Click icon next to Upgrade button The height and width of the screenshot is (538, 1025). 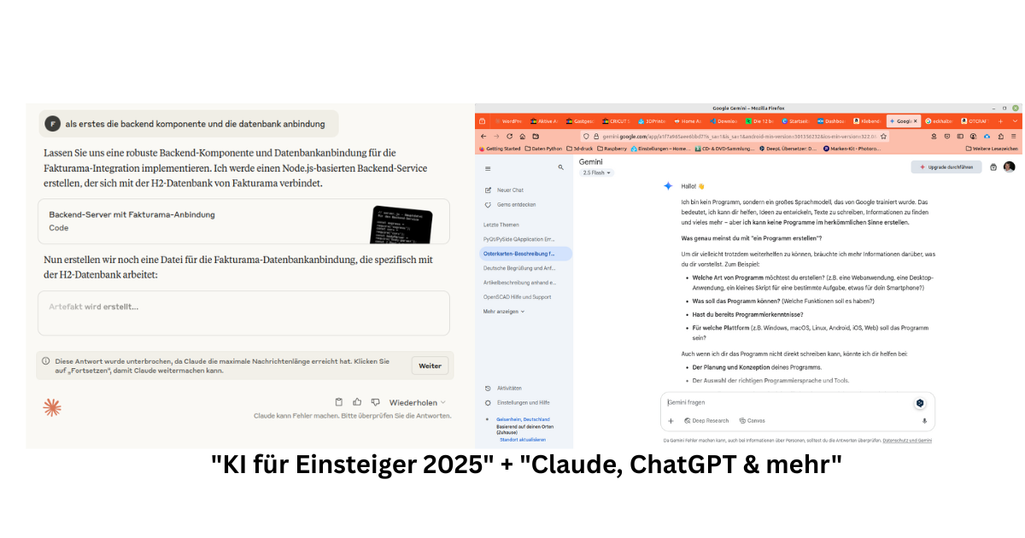point(993,167)
